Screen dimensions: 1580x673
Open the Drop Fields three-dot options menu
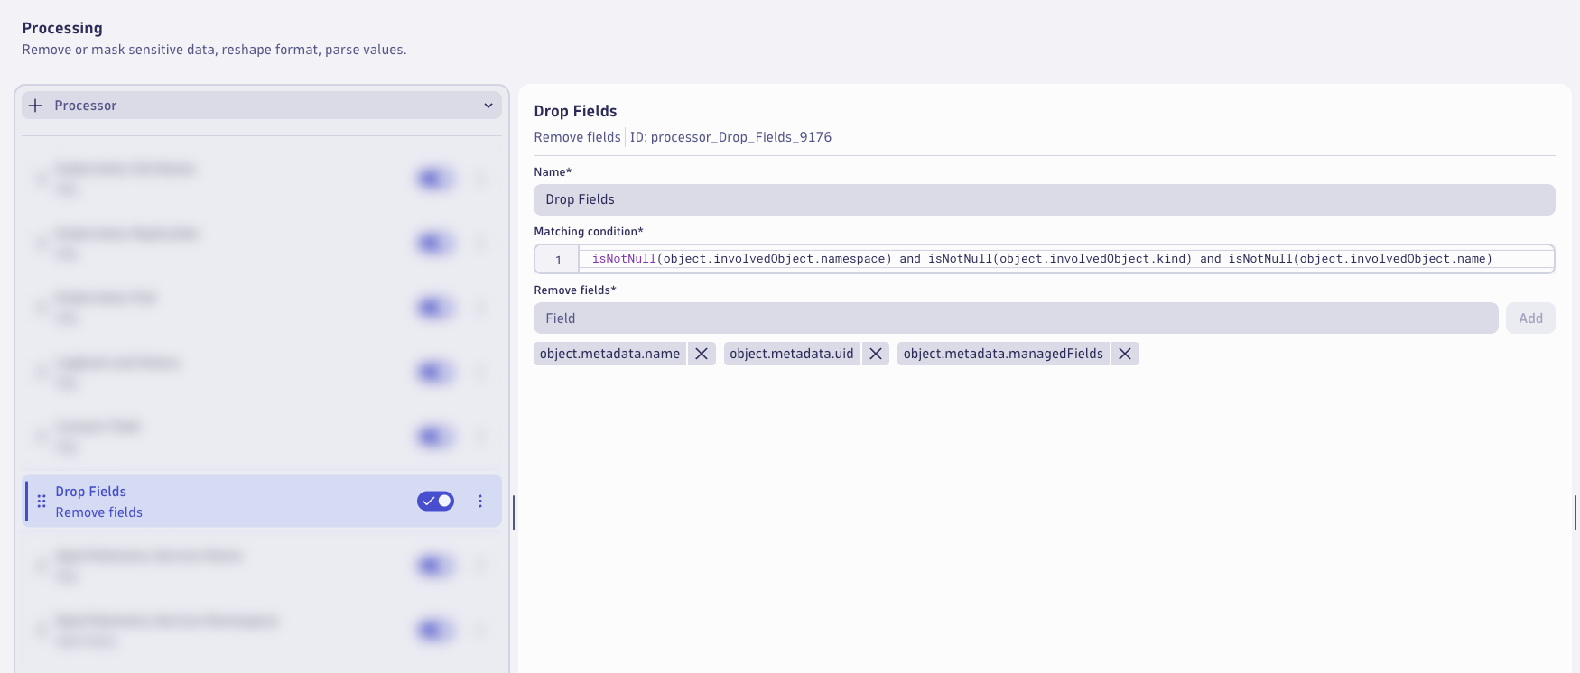click(x=480, y=501)
